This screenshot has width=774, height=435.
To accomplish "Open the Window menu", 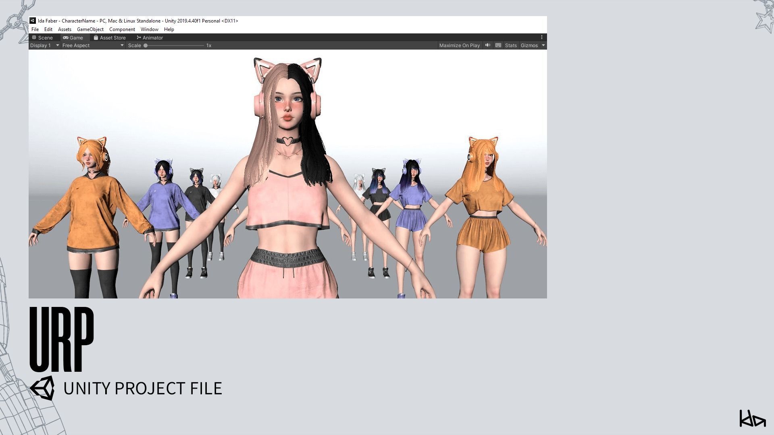I will (x=149, y=29).
